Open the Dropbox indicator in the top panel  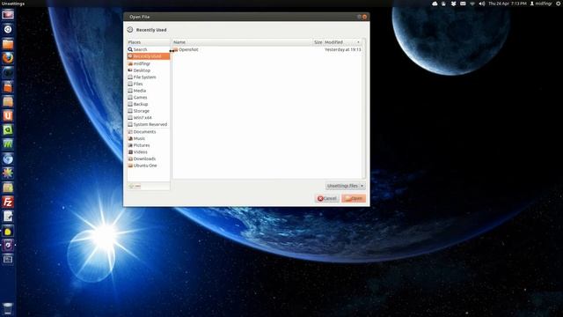click(454, 4)
